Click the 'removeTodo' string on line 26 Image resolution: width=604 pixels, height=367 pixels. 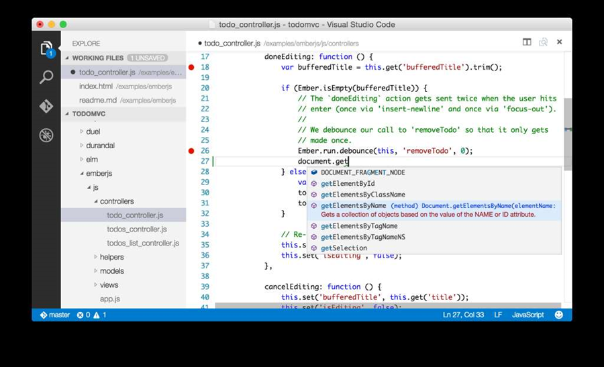click(x=427, y=150)
